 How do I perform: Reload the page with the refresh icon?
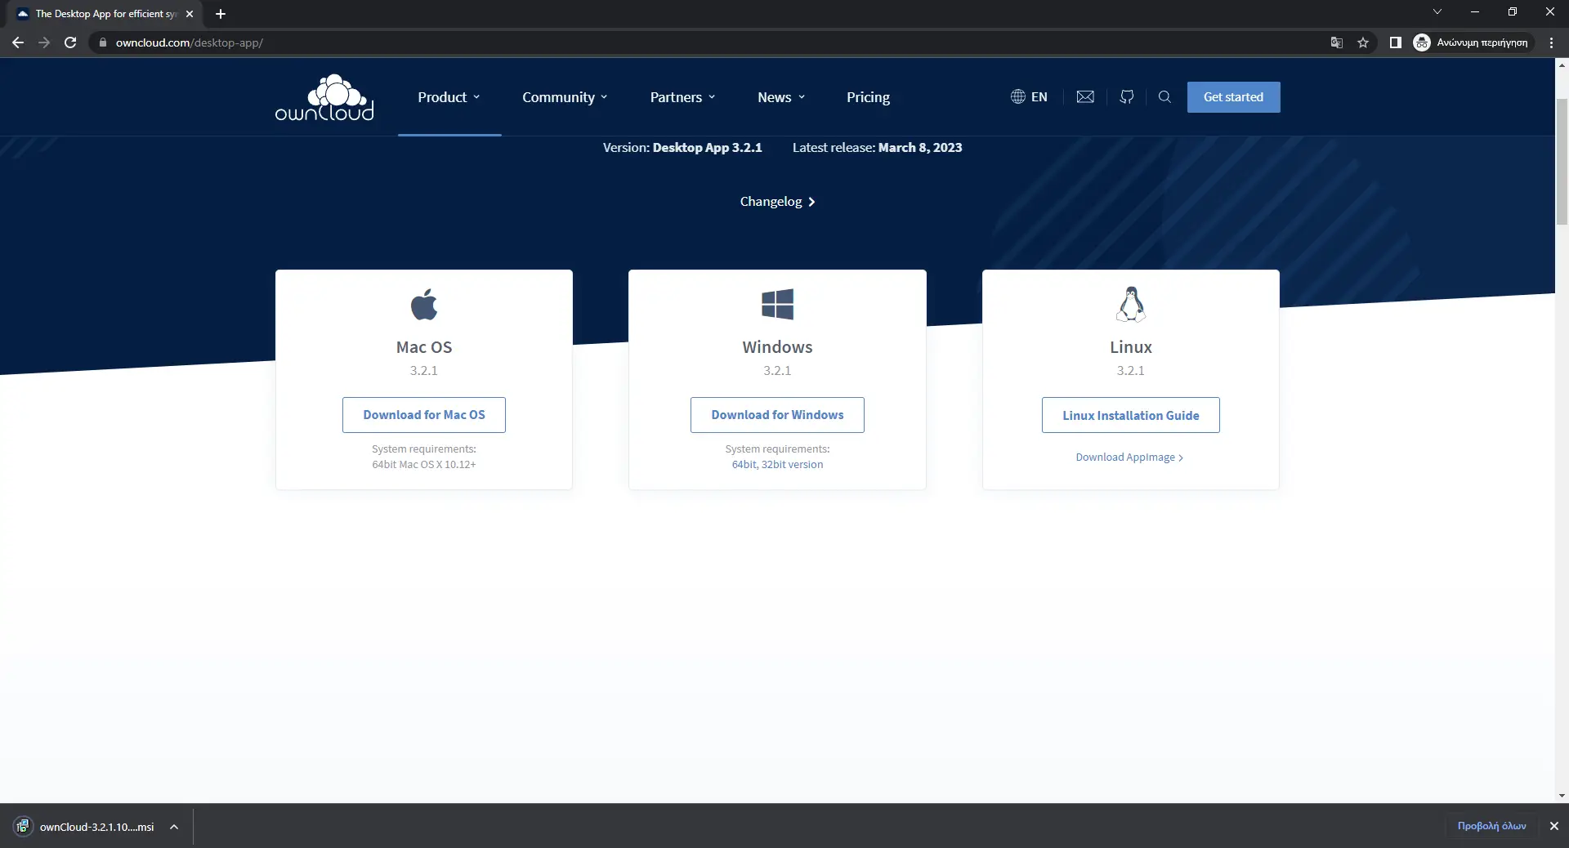click(x=70, y=42)
